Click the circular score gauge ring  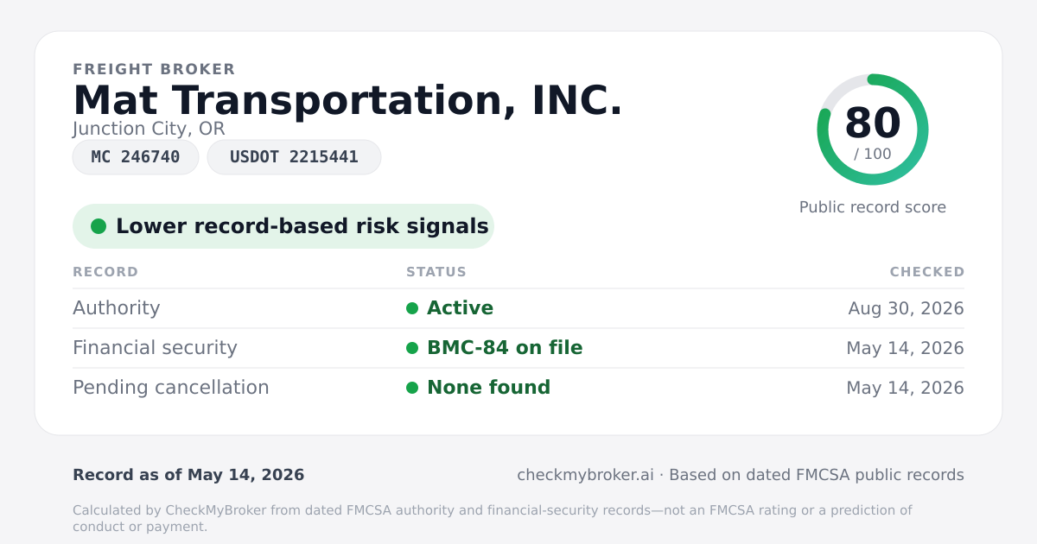point(873,130)
